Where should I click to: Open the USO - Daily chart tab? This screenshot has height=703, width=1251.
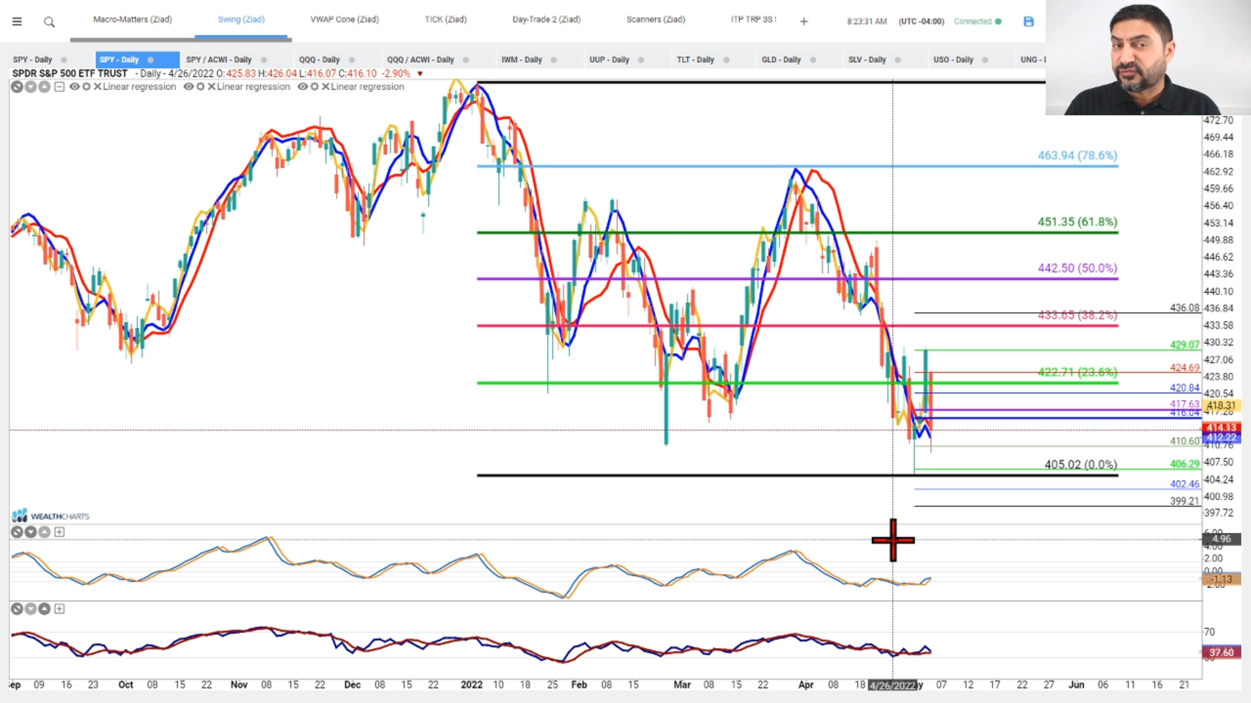(953, 60)
